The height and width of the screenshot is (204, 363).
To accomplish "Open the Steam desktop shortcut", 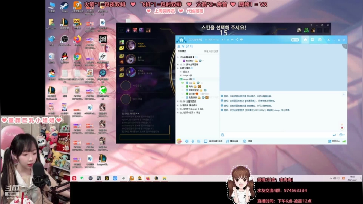I will tap(64, 7).
